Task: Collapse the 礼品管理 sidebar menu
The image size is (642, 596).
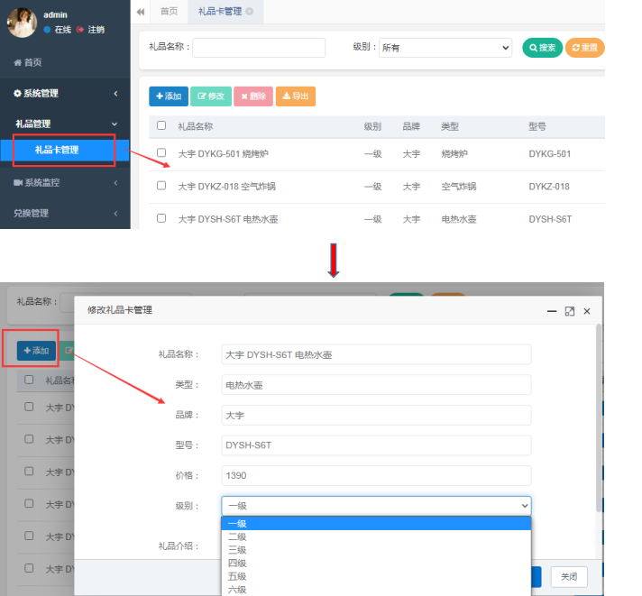Action: [65, 124]
